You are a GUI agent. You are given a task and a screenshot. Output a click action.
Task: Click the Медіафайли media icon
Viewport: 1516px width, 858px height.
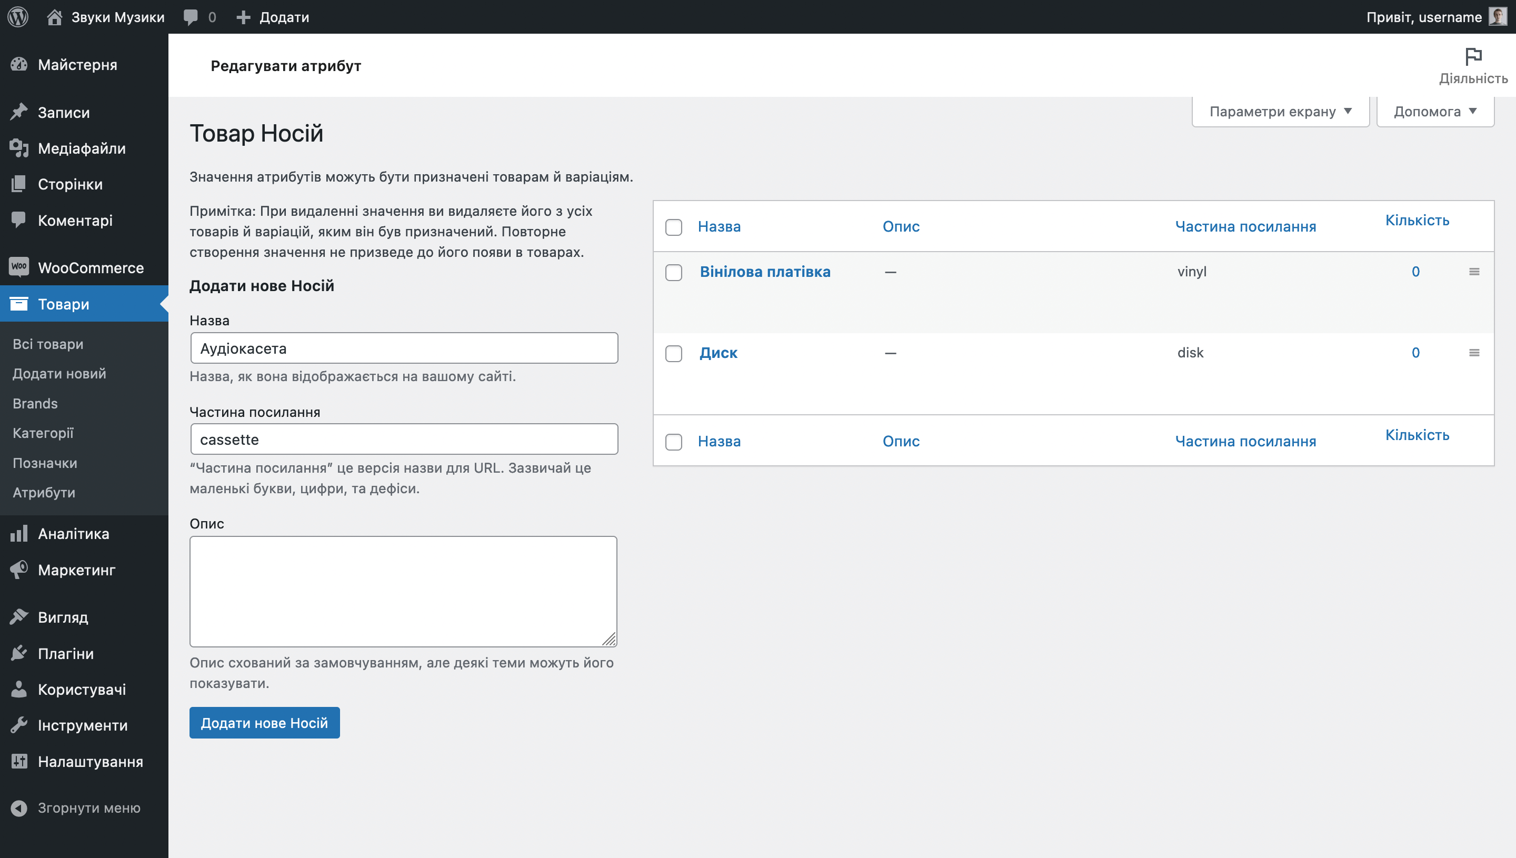(x=19, y=148)
